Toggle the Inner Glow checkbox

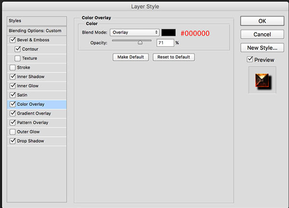point(13,86)
